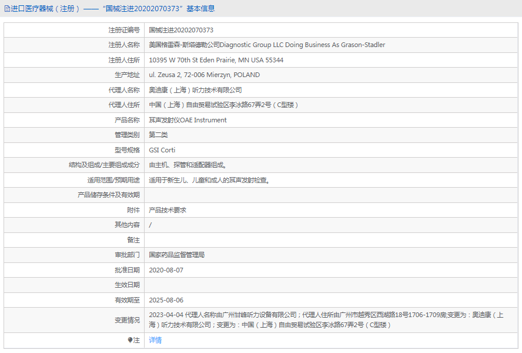Click the approving department 国家药品监督管理局
Viewport: 522px width, 353px height.
pyautogui.click(x=177, y=255)
